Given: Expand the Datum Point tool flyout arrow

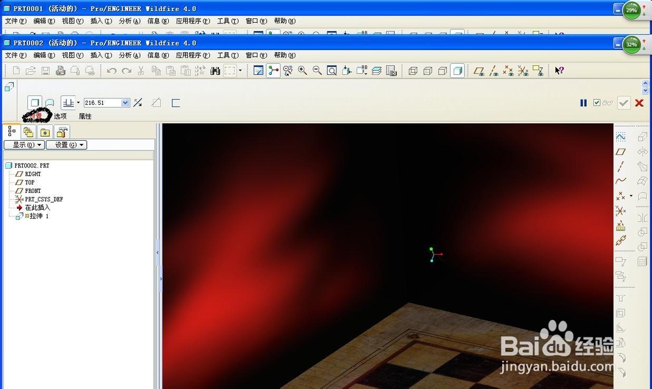Looking at the screenshot, I should [x=631, y=195].
